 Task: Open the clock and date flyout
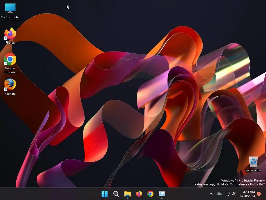[x=248, y=194]
